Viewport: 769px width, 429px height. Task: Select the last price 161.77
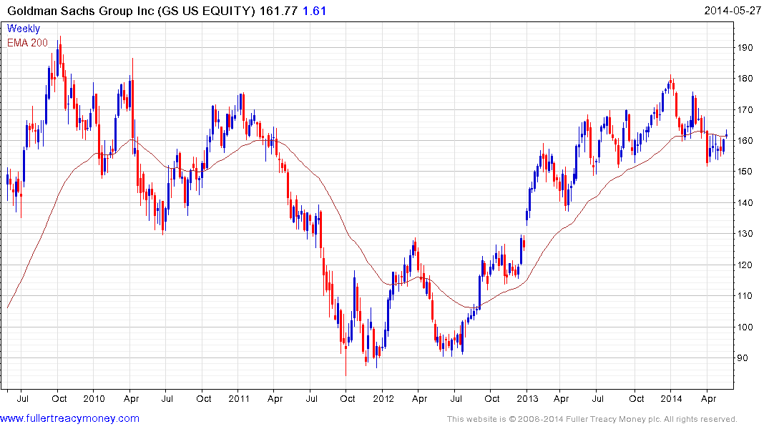(278, 11)
